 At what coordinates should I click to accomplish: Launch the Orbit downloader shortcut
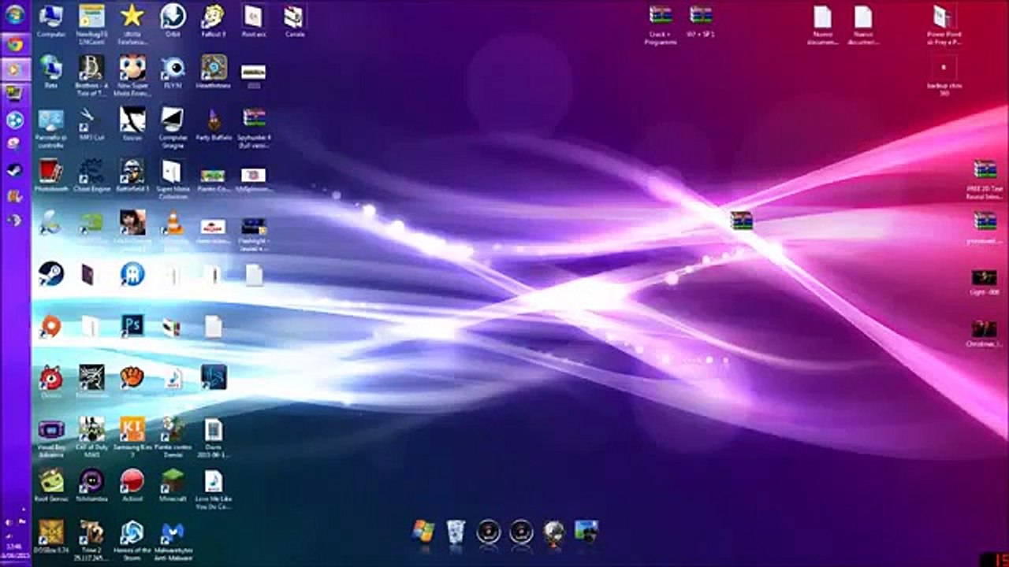(x=173, y=21)
